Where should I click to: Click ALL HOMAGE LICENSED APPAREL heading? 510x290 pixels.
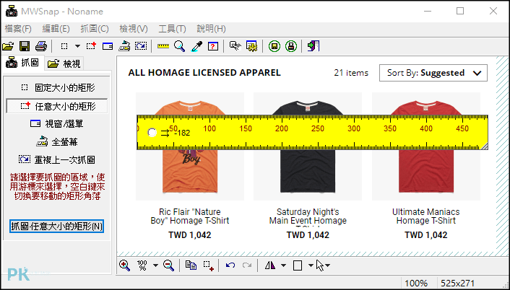(x=204, y=73)
